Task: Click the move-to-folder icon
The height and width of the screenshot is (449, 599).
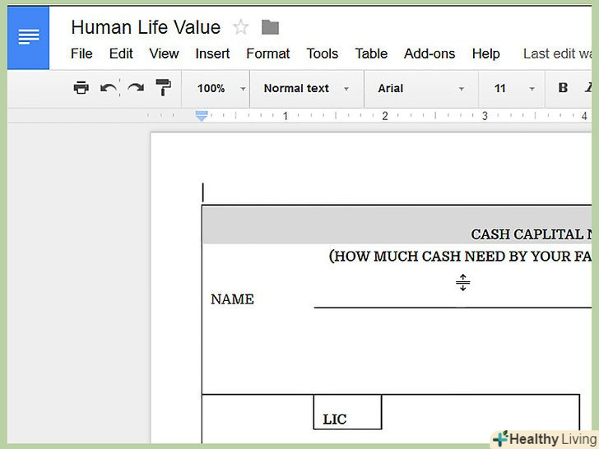Action: coord(270,27)
